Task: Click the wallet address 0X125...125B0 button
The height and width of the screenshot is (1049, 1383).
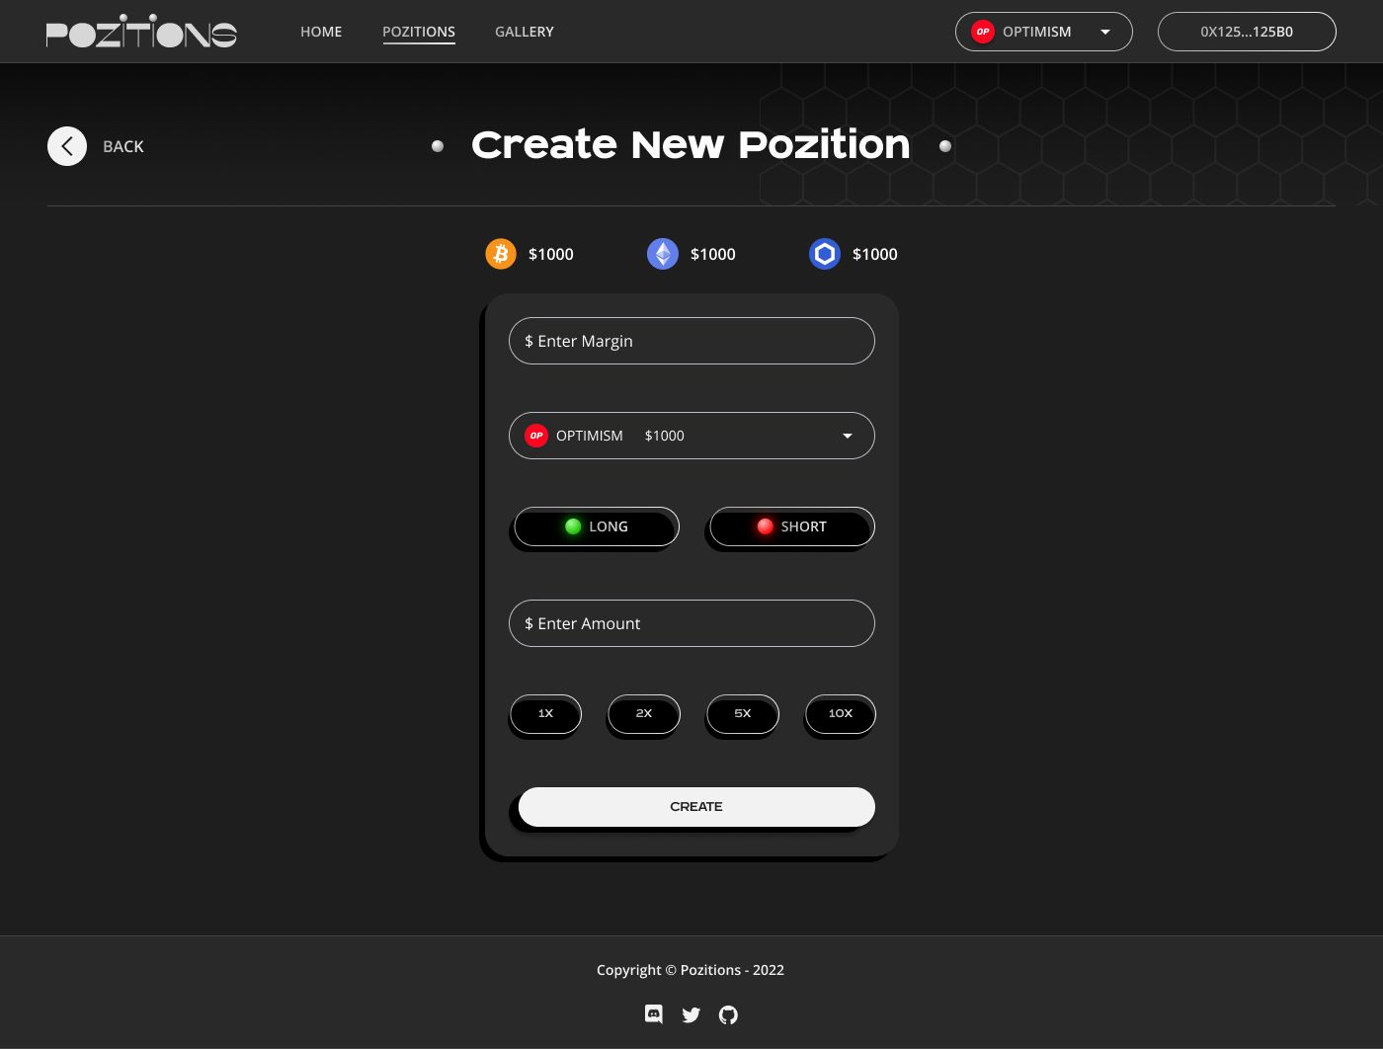Action: 1247,32
